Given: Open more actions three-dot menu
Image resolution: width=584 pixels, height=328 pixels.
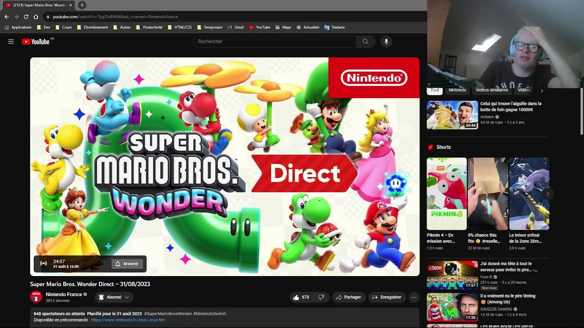Looking at the screenshot, I should coord(414,297).
